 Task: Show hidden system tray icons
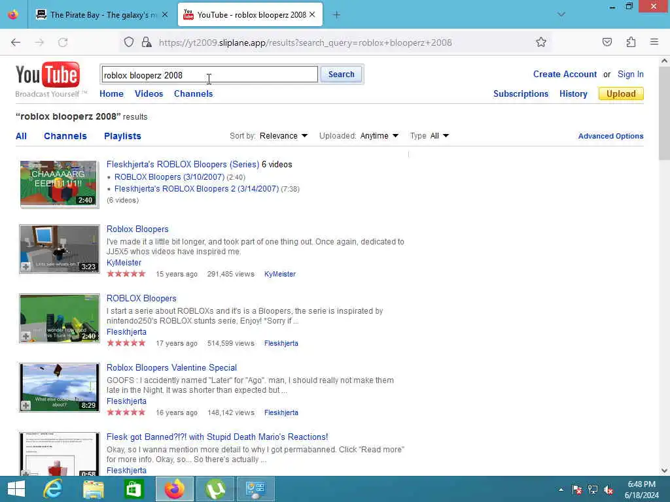(561, 490)
